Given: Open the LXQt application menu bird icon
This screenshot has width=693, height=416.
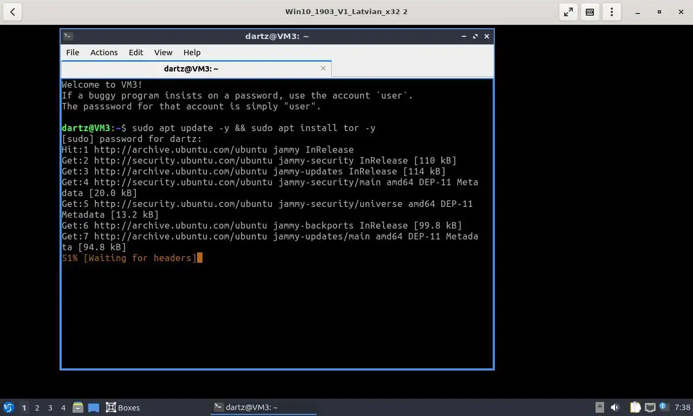Looking at the screenshot, I should click(9, 407).
